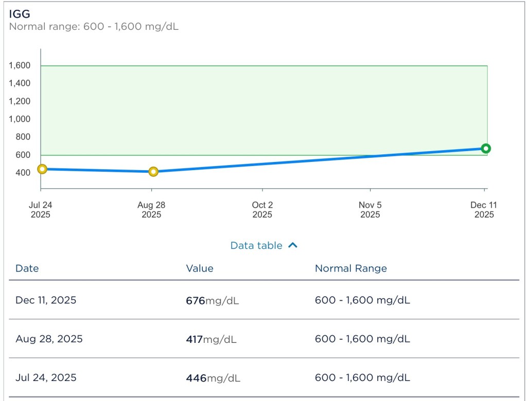
Task: Click the Normal Range column header
Action: point(350,268)
